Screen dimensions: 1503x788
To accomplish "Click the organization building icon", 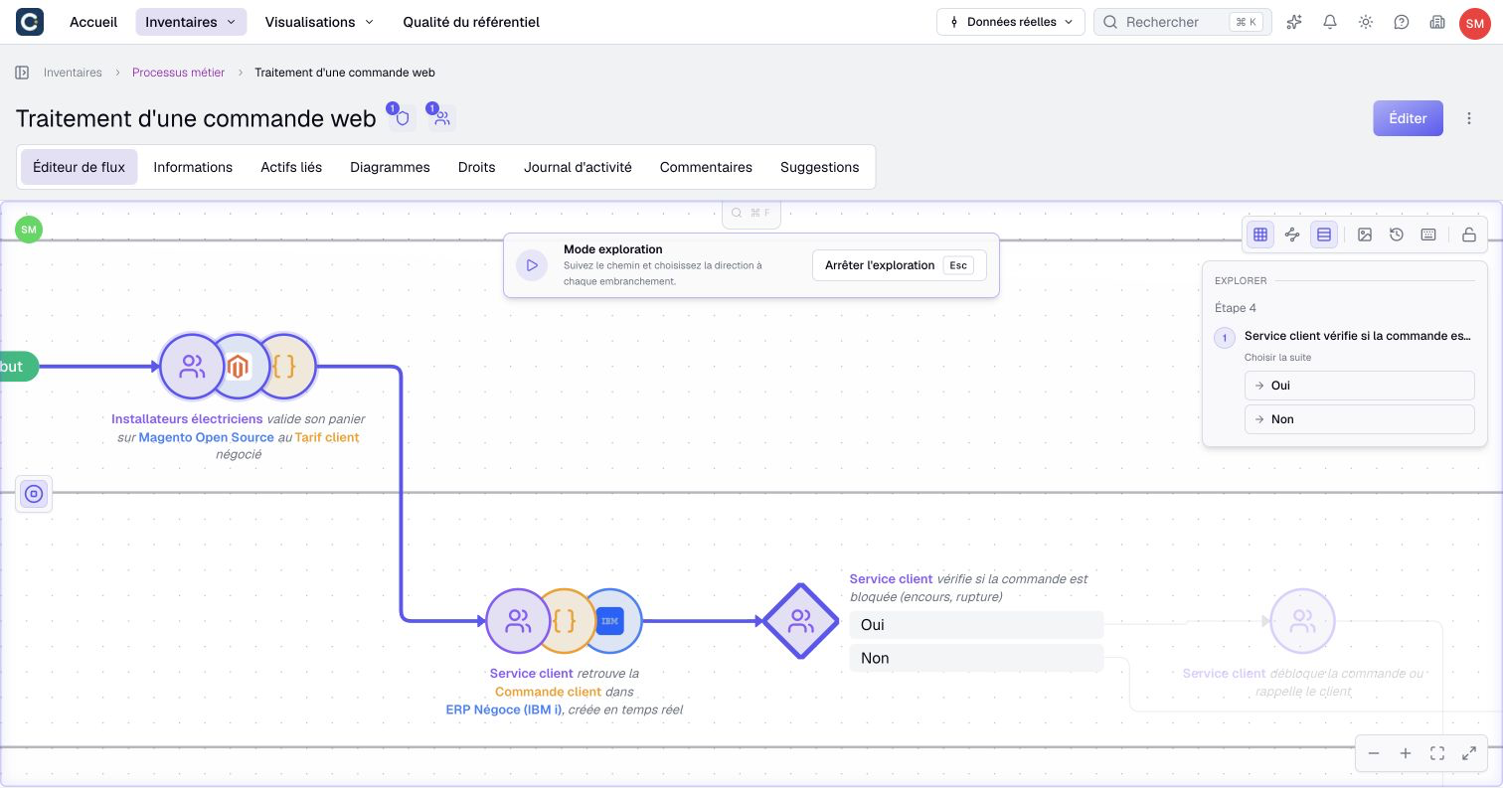I will [1437, 22].
